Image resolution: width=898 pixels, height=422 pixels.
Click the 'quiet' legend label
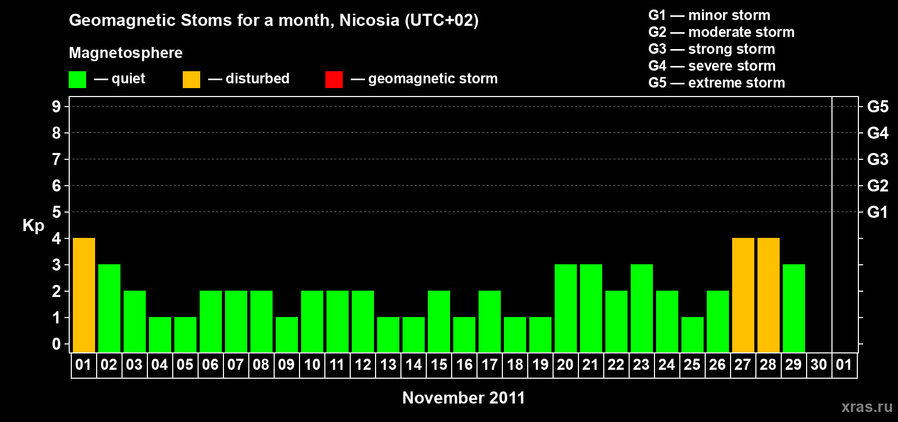[128, 79]
